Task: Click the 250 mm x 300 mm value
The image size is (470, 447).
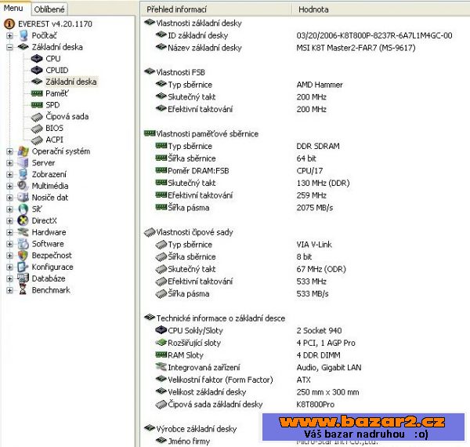Action: [x=327, y=392]
